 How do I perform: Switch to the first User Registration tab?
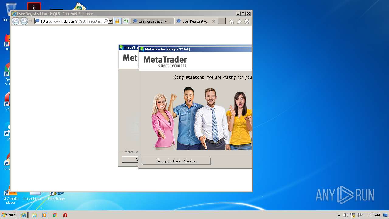[x=153, y=21]
